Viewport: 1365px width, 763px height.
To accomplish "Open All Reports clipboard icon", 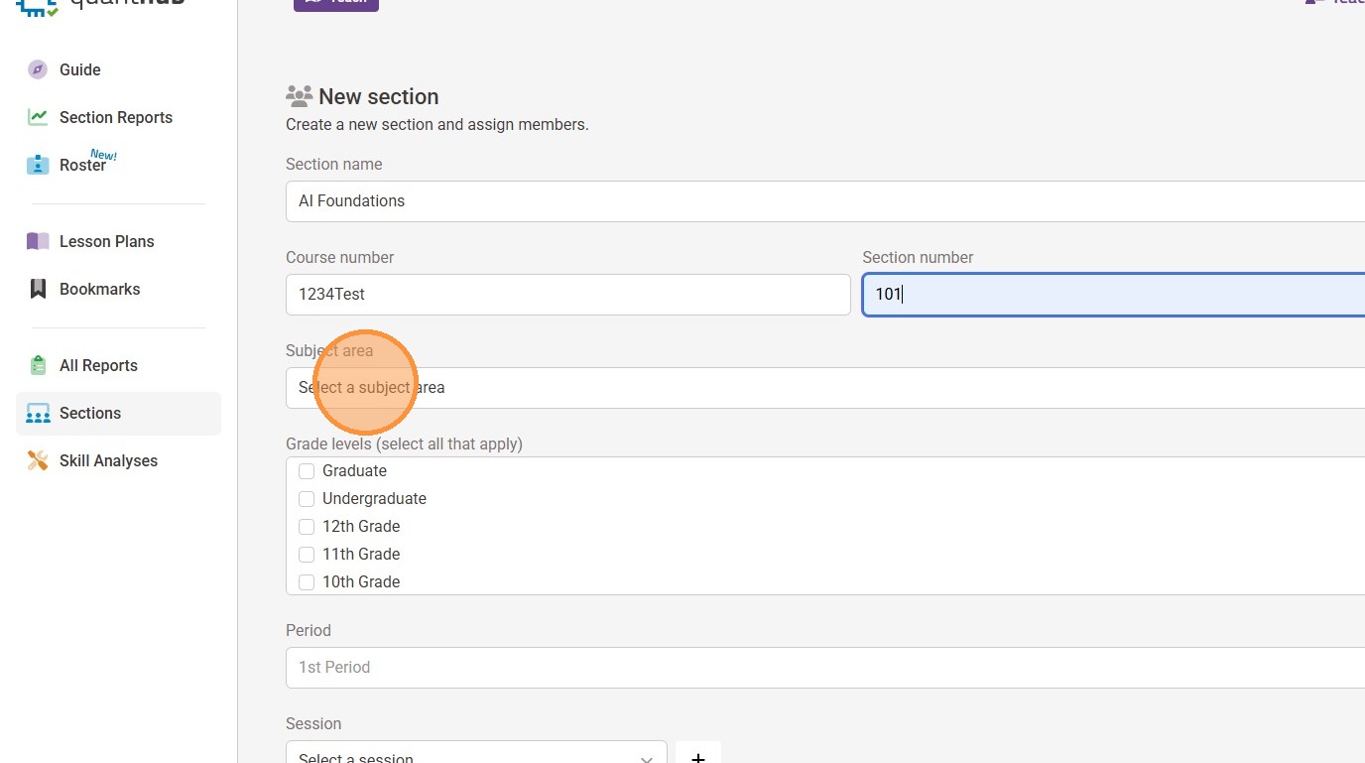I will 38,365.
